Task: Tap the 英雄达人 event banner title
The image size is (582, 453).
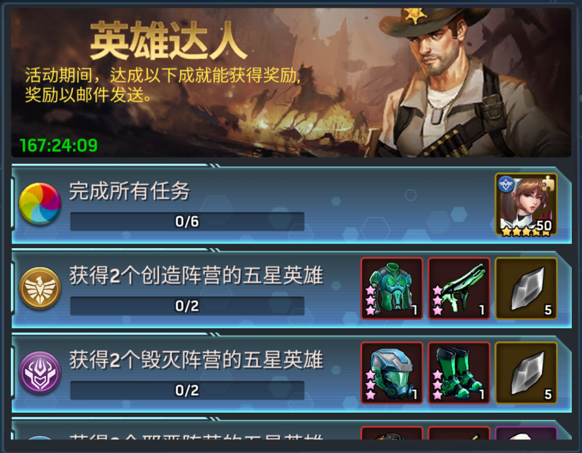Action: click(x=169, y=40)
